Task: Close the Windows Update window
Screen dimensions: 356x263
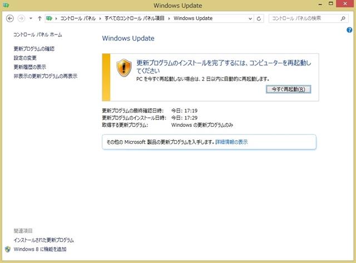Action: [x=345, y=4]
